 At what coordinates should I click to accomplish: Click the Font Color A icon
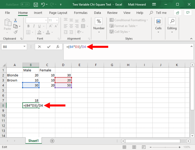tap(48, 32)
